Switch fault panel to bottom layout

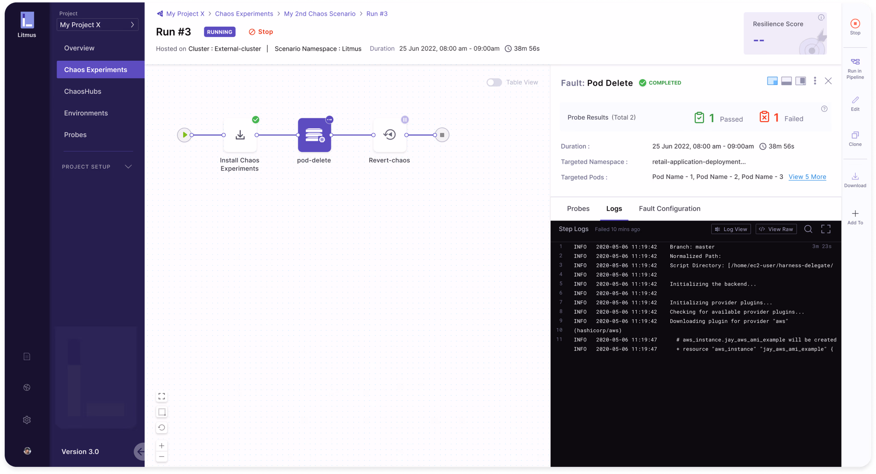[786, 80]
